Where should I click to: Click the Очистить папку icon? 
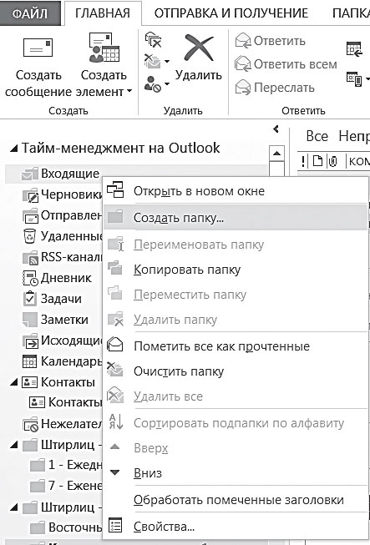point(114,369)
